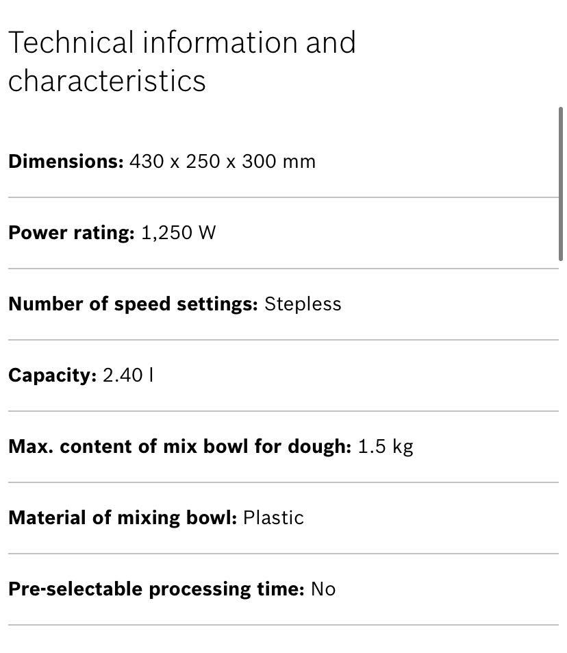Click the "Material of mixing bowl:" label

coord(123,518)
